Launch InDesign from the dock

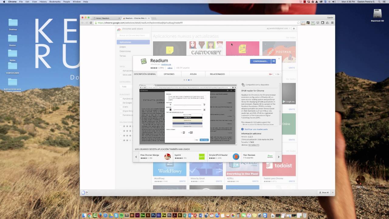coord(137,215)
